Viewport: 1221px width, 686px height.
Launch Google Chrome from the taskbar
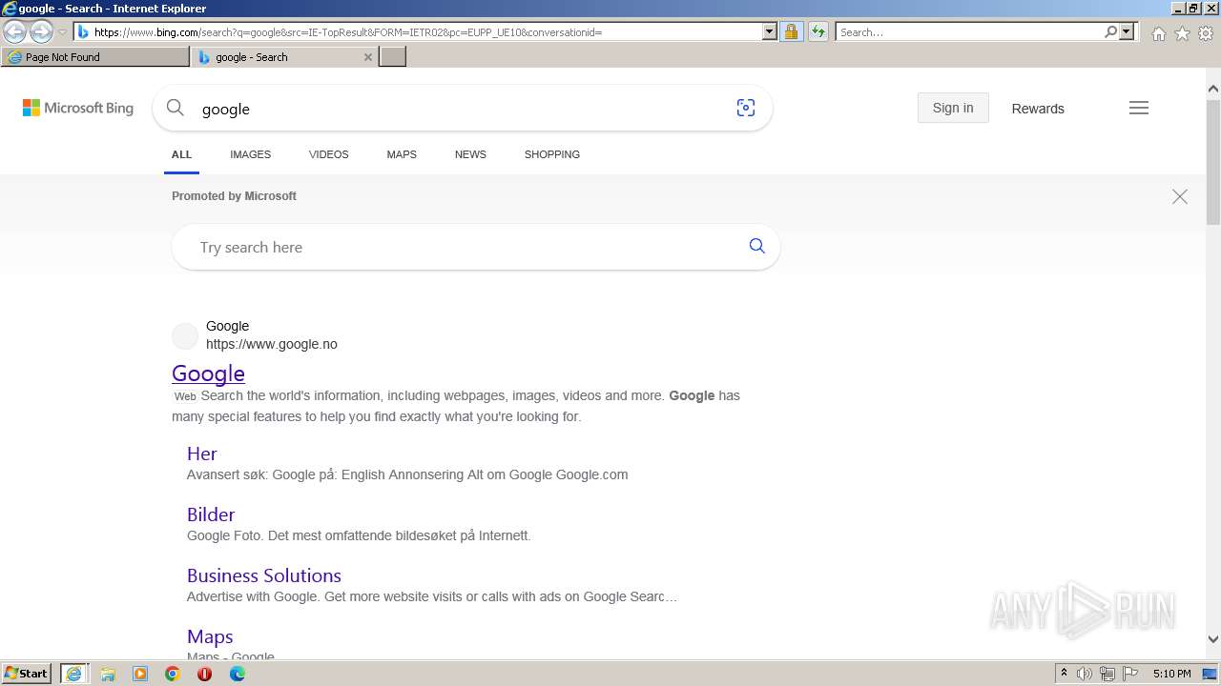(x=173, y=674)
